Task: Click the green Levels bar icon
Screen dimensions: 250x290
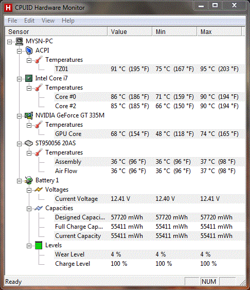Action: 39,245
